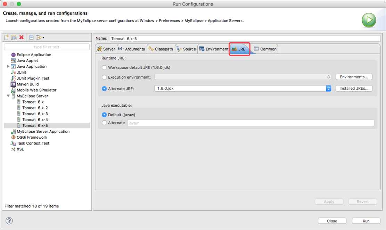Select the Task Context Test icon
Viewport: 386px width, 230px height.
coord(13,143)
